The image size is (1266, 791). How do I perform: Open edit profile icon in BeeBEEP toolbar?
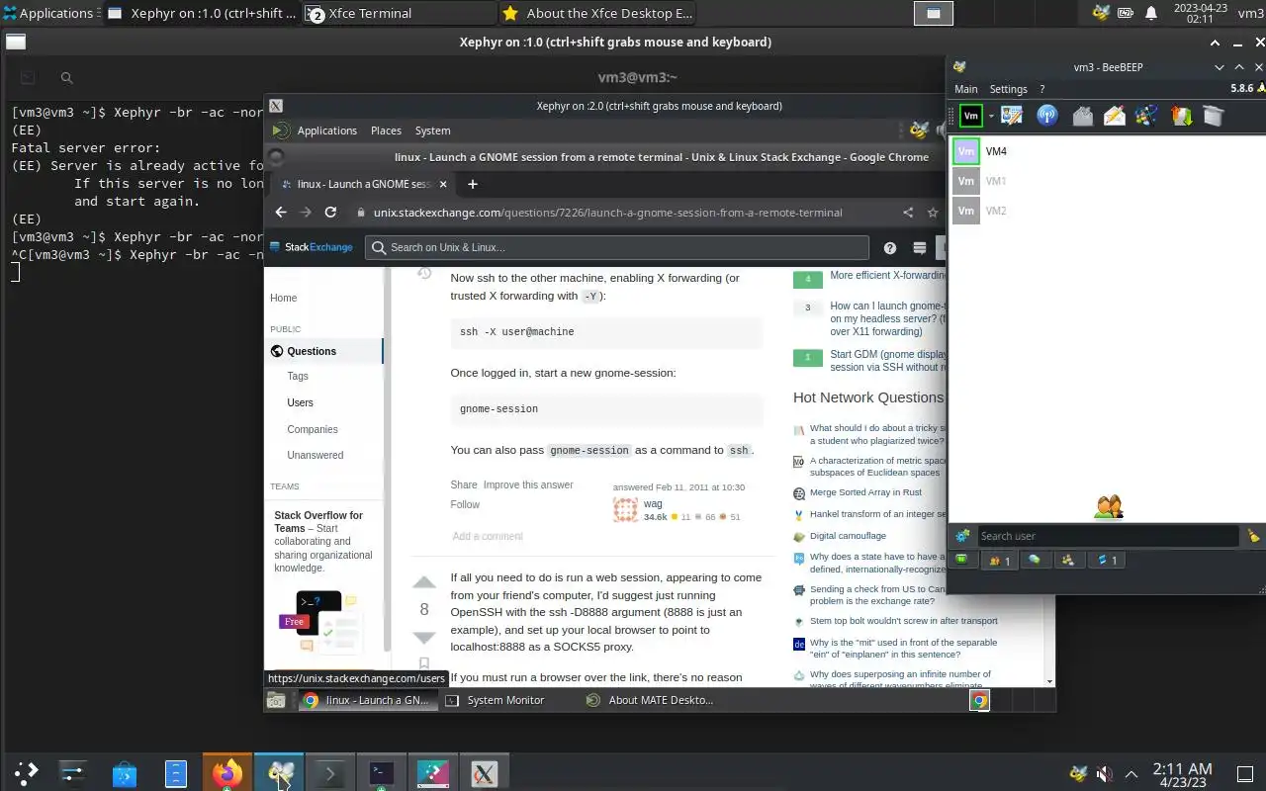click(x=1012, y=116)
